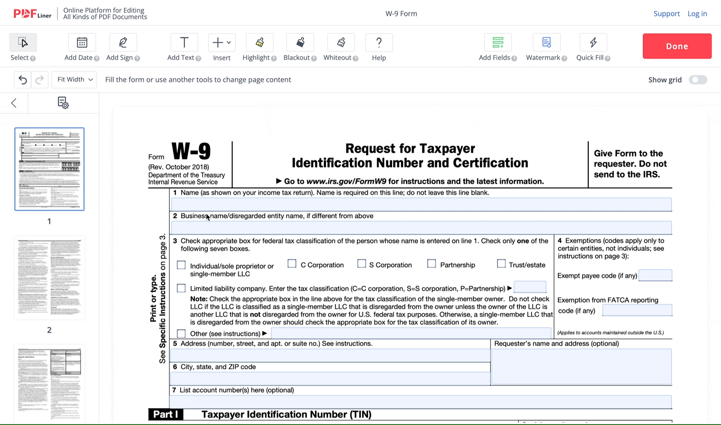Screen dimensions: 721x425
Task: Open the Fit Width zoom dropdown
Action: click(x=74, y=79)
